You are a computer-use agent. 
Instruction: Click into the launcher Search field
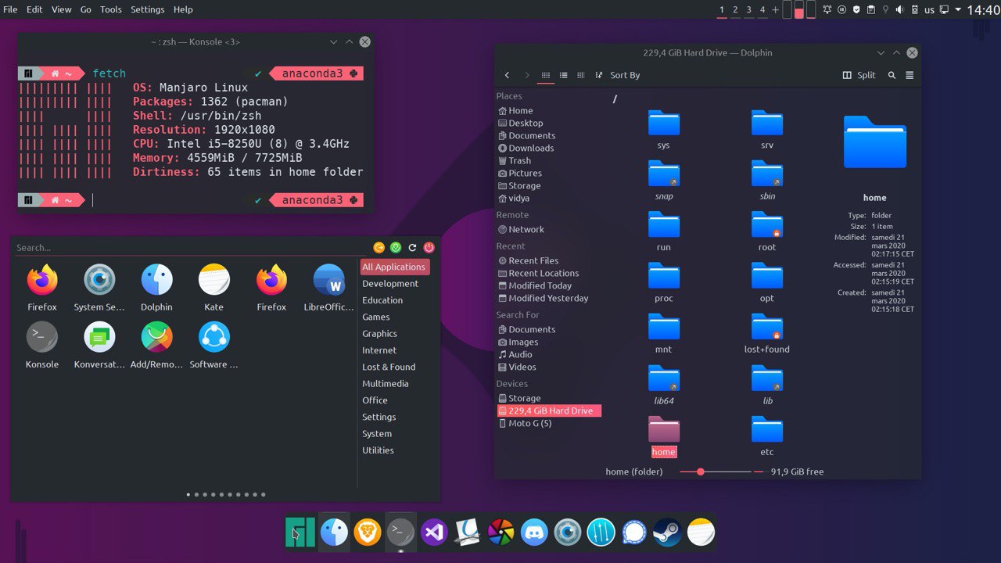(x=192, y=247)
